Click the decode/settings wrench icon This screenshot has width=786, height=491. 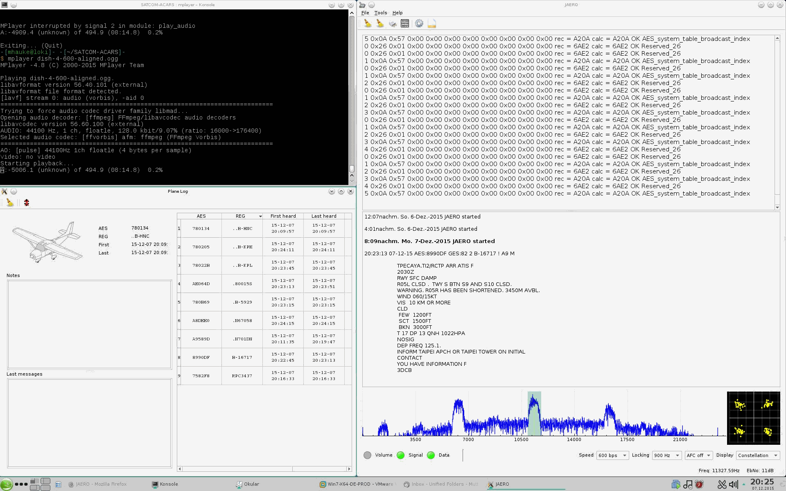coord(419,23)
